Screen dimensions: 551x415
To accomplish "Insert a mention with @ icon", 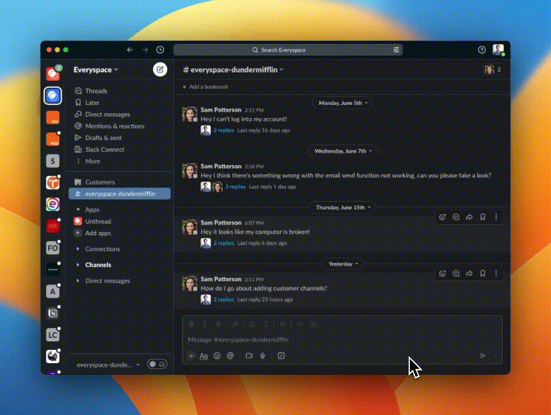I will 230,356.
